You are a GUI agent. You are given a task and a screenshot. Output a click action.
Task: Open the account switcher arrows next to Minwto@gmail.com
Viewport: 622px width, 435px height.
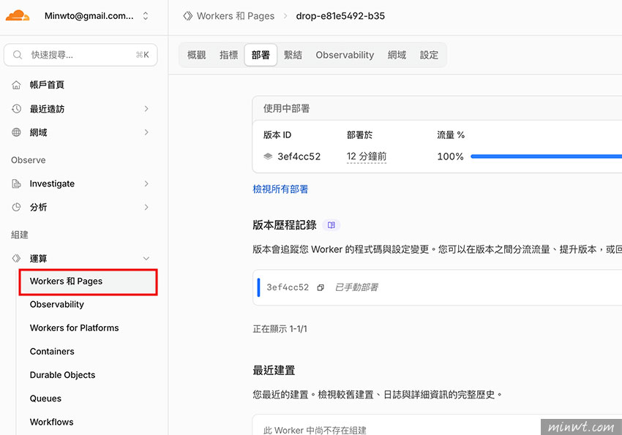tap(146, 16)
